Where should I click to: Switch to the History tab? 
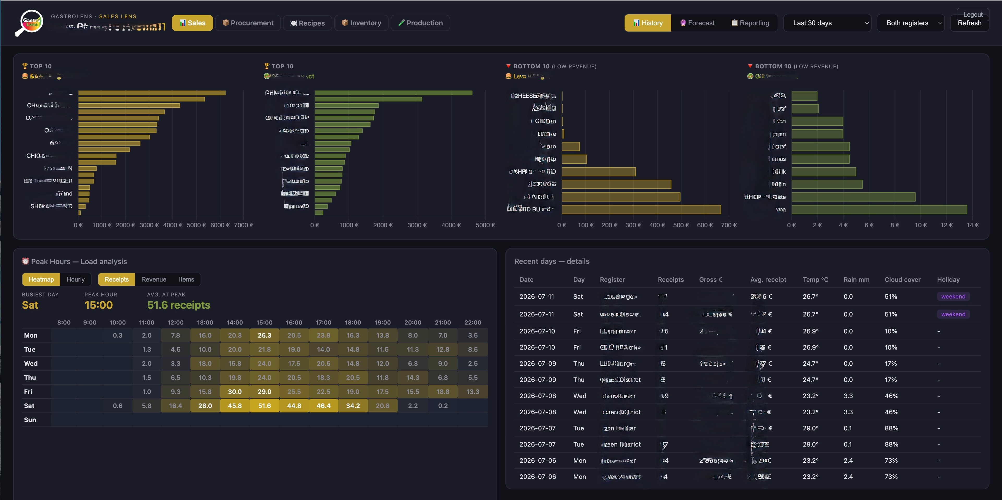(648, 23)
